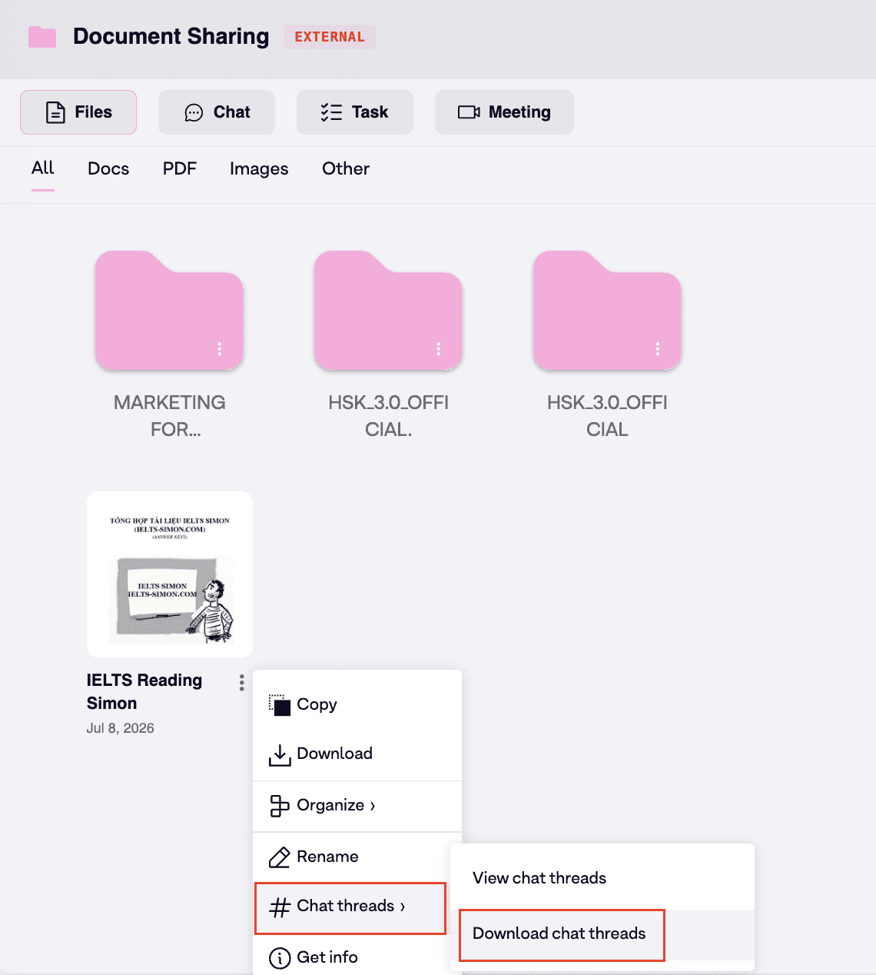Select the All filter tab
Screen dimensions: 876x975
(x=43, y=168)
